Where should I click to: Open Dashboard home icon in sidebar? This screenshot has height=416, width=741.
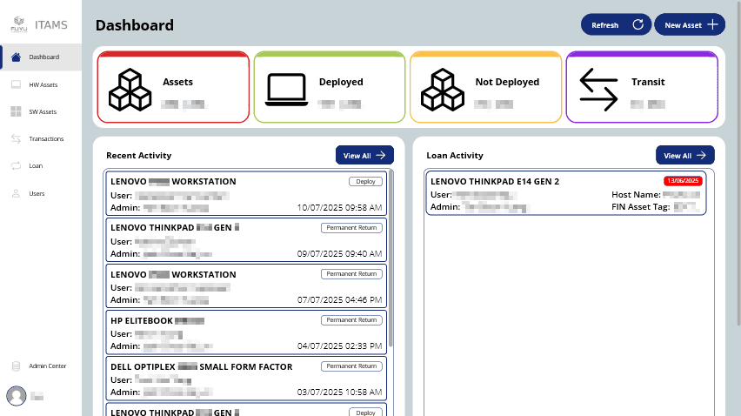(x=16, y=57)
